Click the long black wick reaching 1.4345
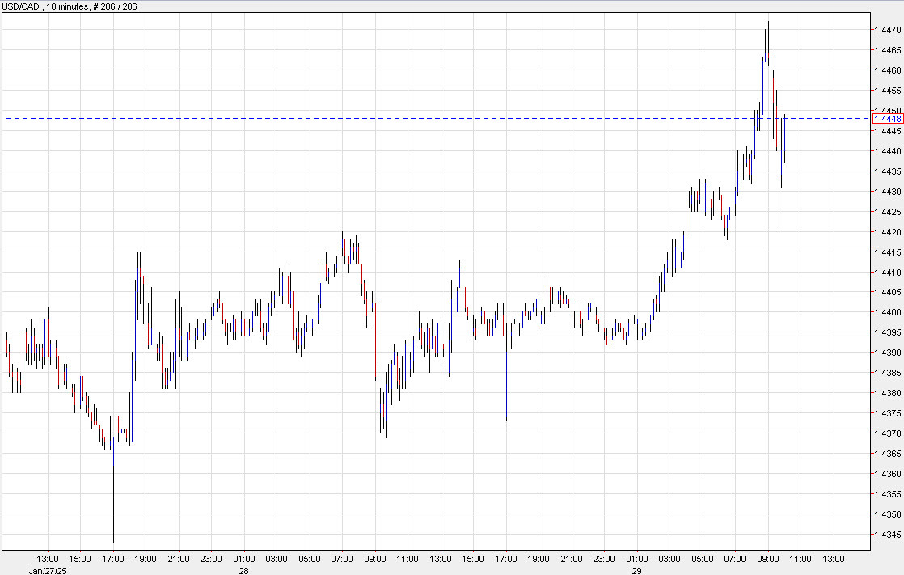This screenshot has height=575, width=904. [113, 501]
